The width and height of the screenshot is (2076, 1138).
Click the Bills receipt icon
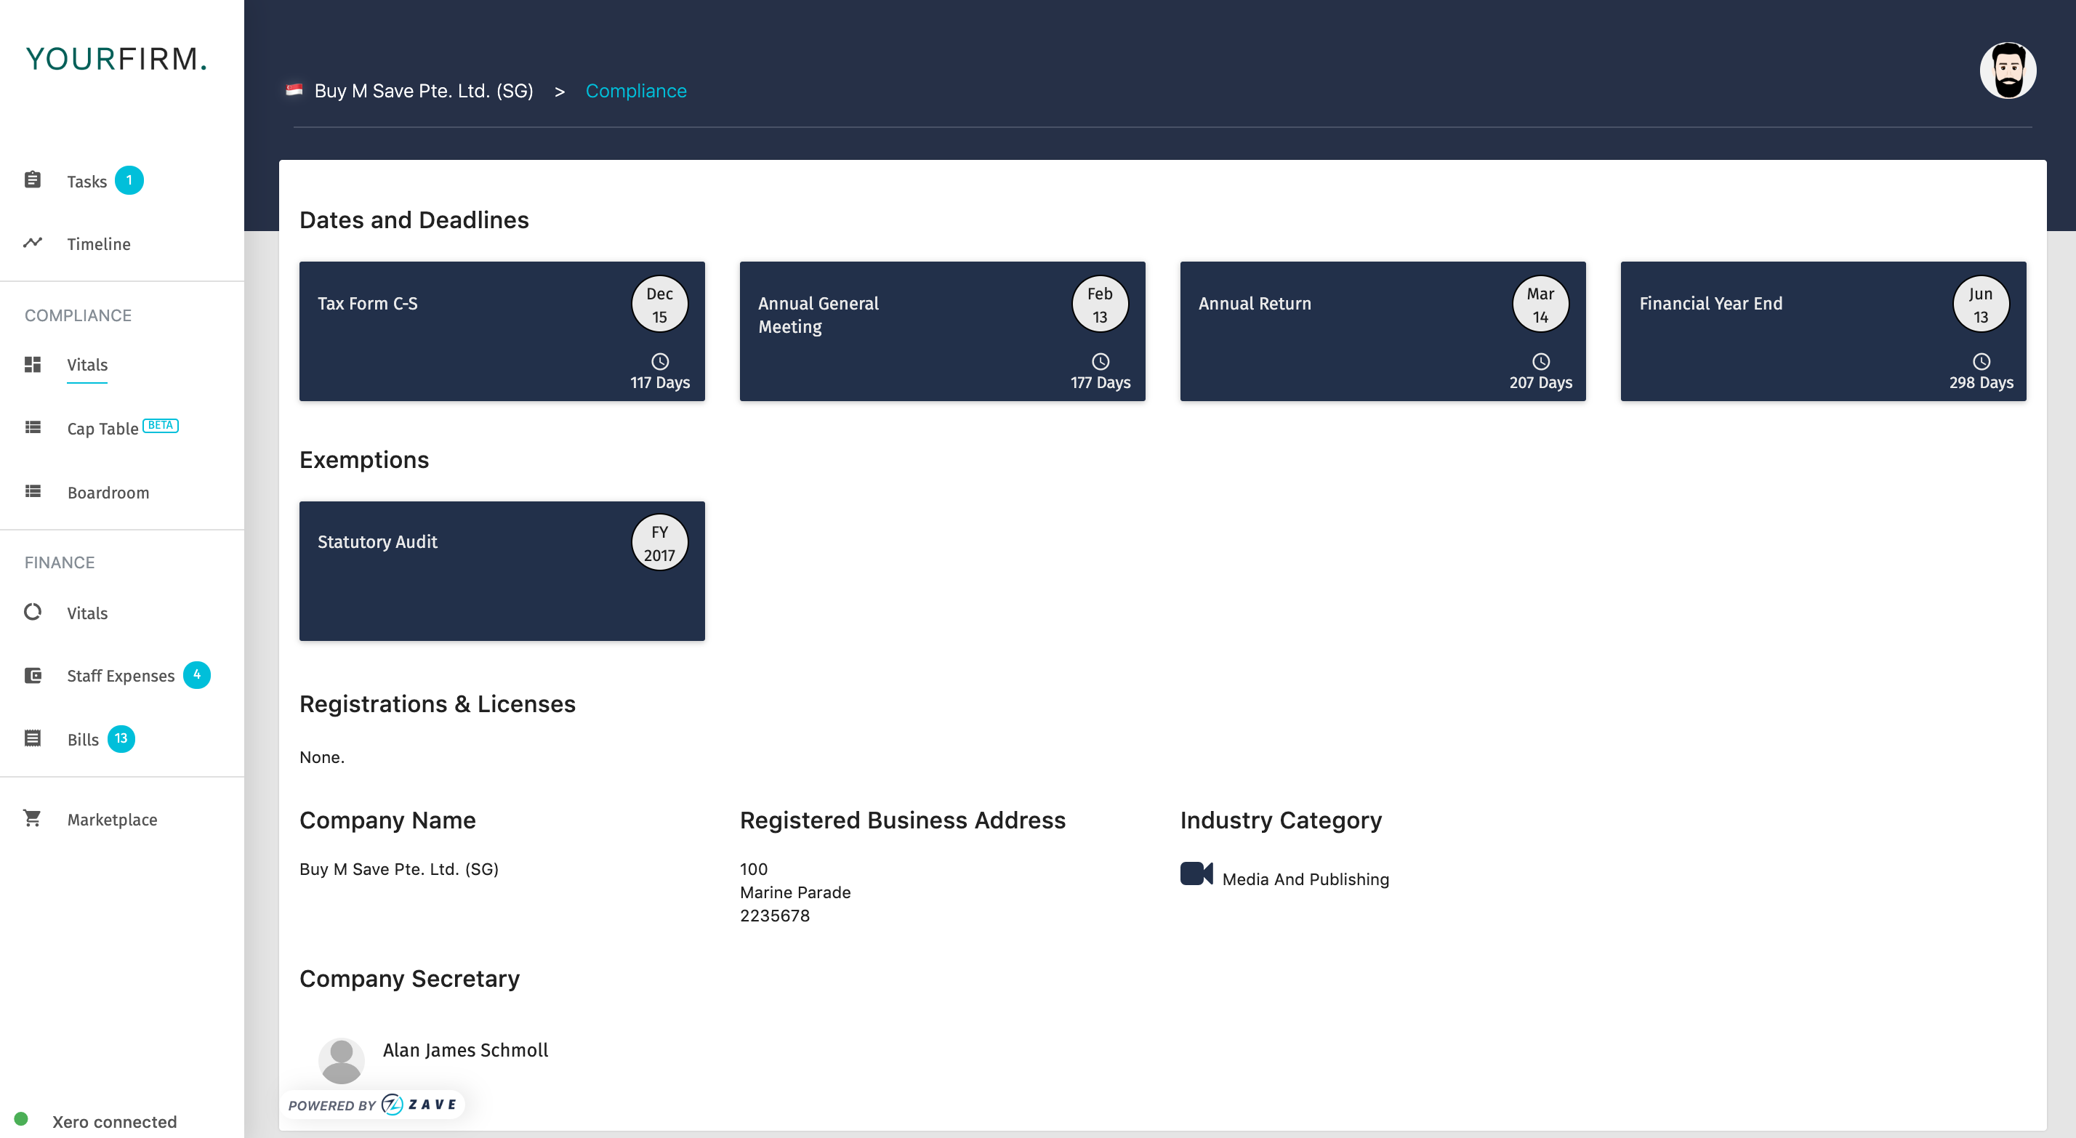[32, 738]
